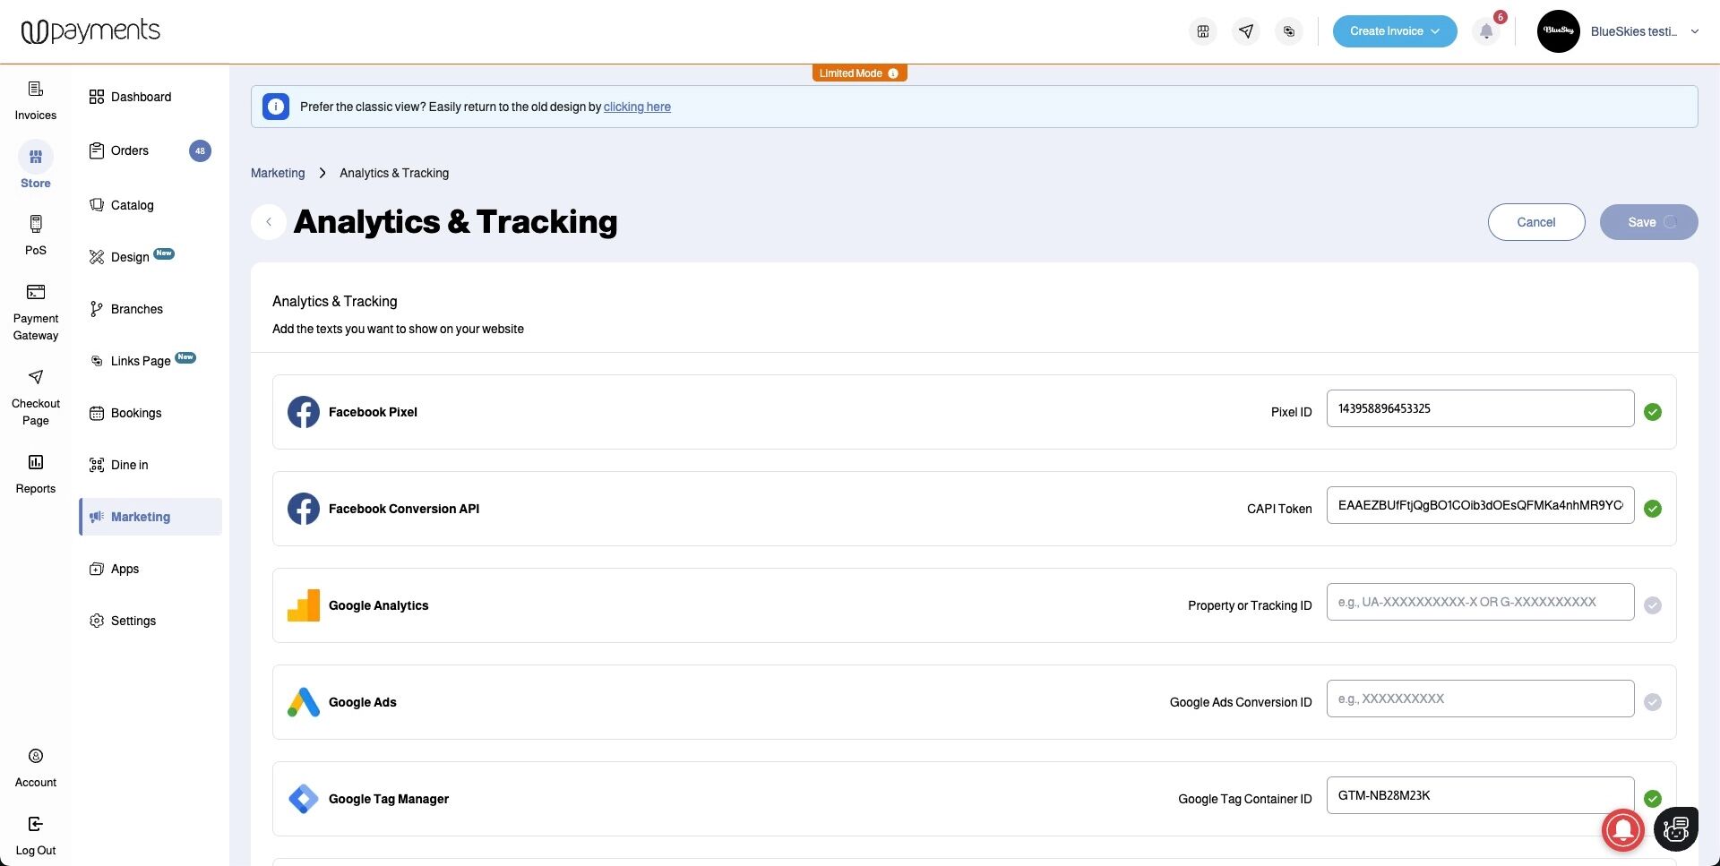Open Links Page in the store menu
The width and height of the screenshot is (1720, 866).
(150, 361)
